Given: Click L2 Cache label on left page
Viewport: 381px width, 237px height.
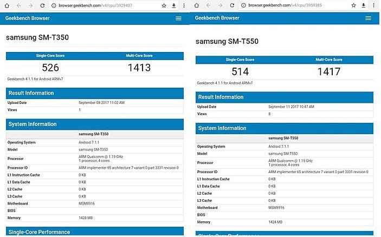Looking at the screenshot, I should (15, 189).
